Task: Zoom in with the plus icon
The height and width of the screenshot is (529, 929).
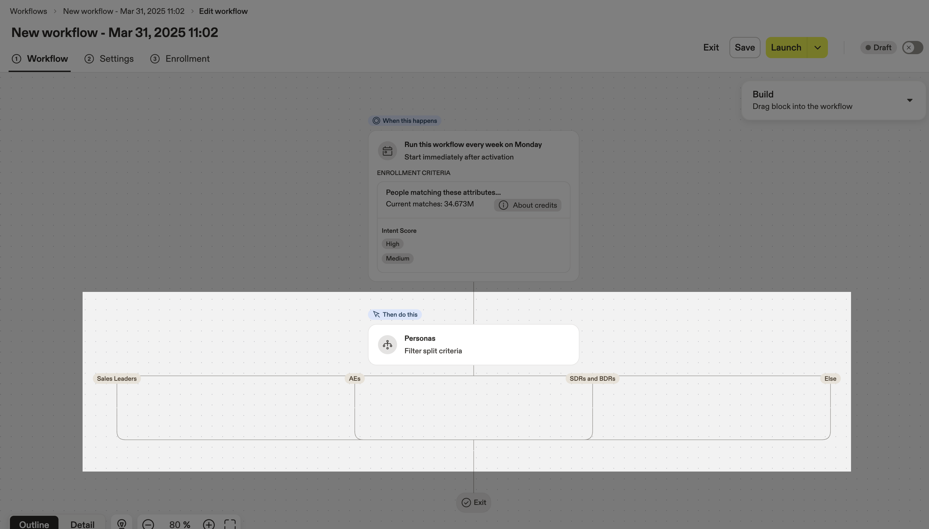Action: 208,524
